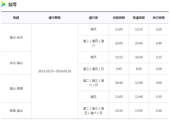Image resolution: width=170 pixels, height=120 pixels.
Task: Select the 釜山-高雄 route cell
Action: pos(16,88)
